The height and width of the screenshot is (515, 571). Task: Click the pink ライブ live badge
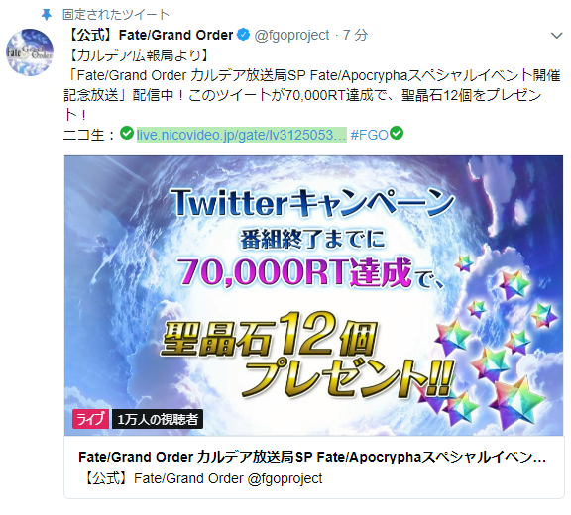pos(90,419)
